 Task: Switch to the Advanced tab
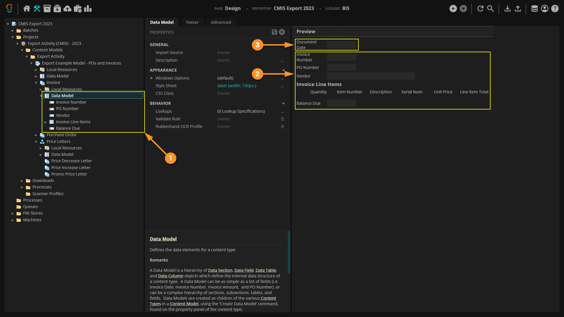click(x=221, y=22)
